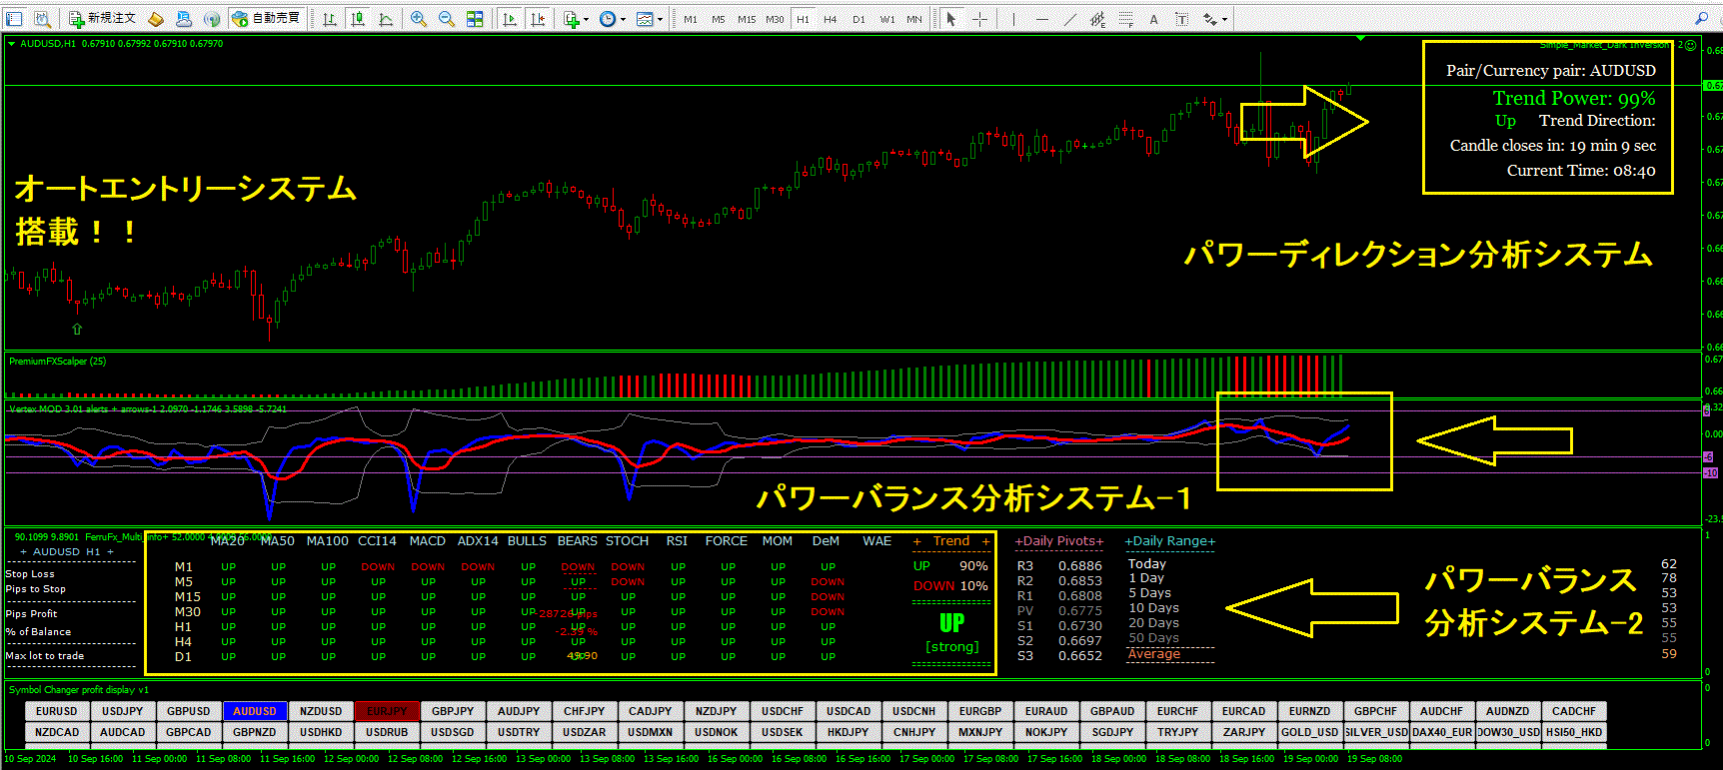Select the trendline drawing tool
1723x770 pixels.
pyautogui.click(x=1070, y=19)
